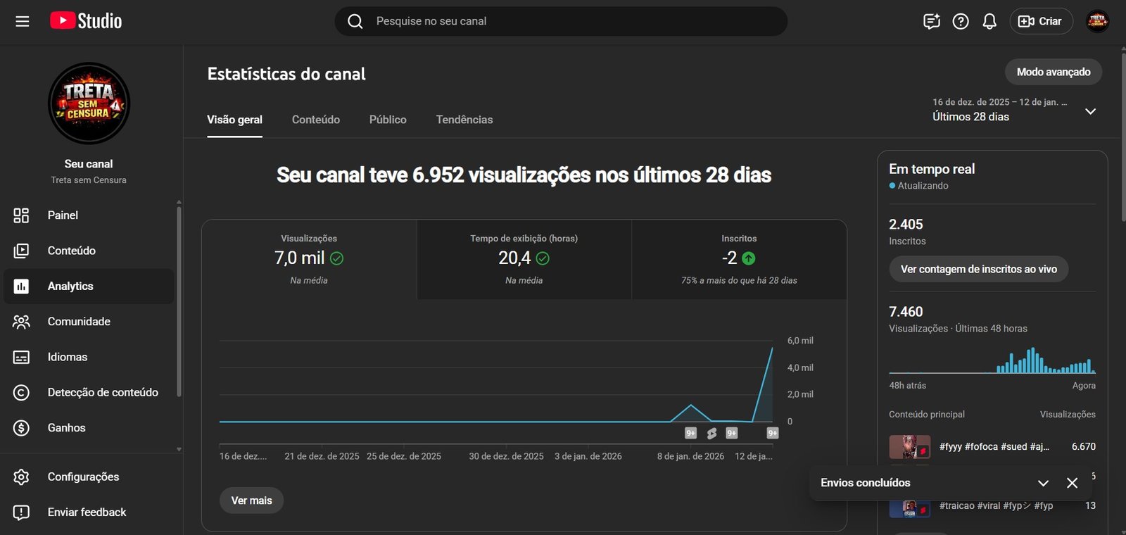
Task: Open the #traicao #viral video thumbnail
Action: click(x=909, y=507)
